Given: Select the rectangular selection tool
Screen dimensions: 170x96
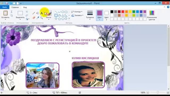Looking at the screenshot, I should tap(20, 13).
